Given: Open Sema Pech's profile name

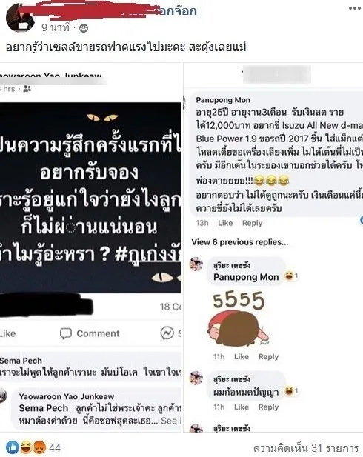Looking at the screenshot, I should pos(21,361).
